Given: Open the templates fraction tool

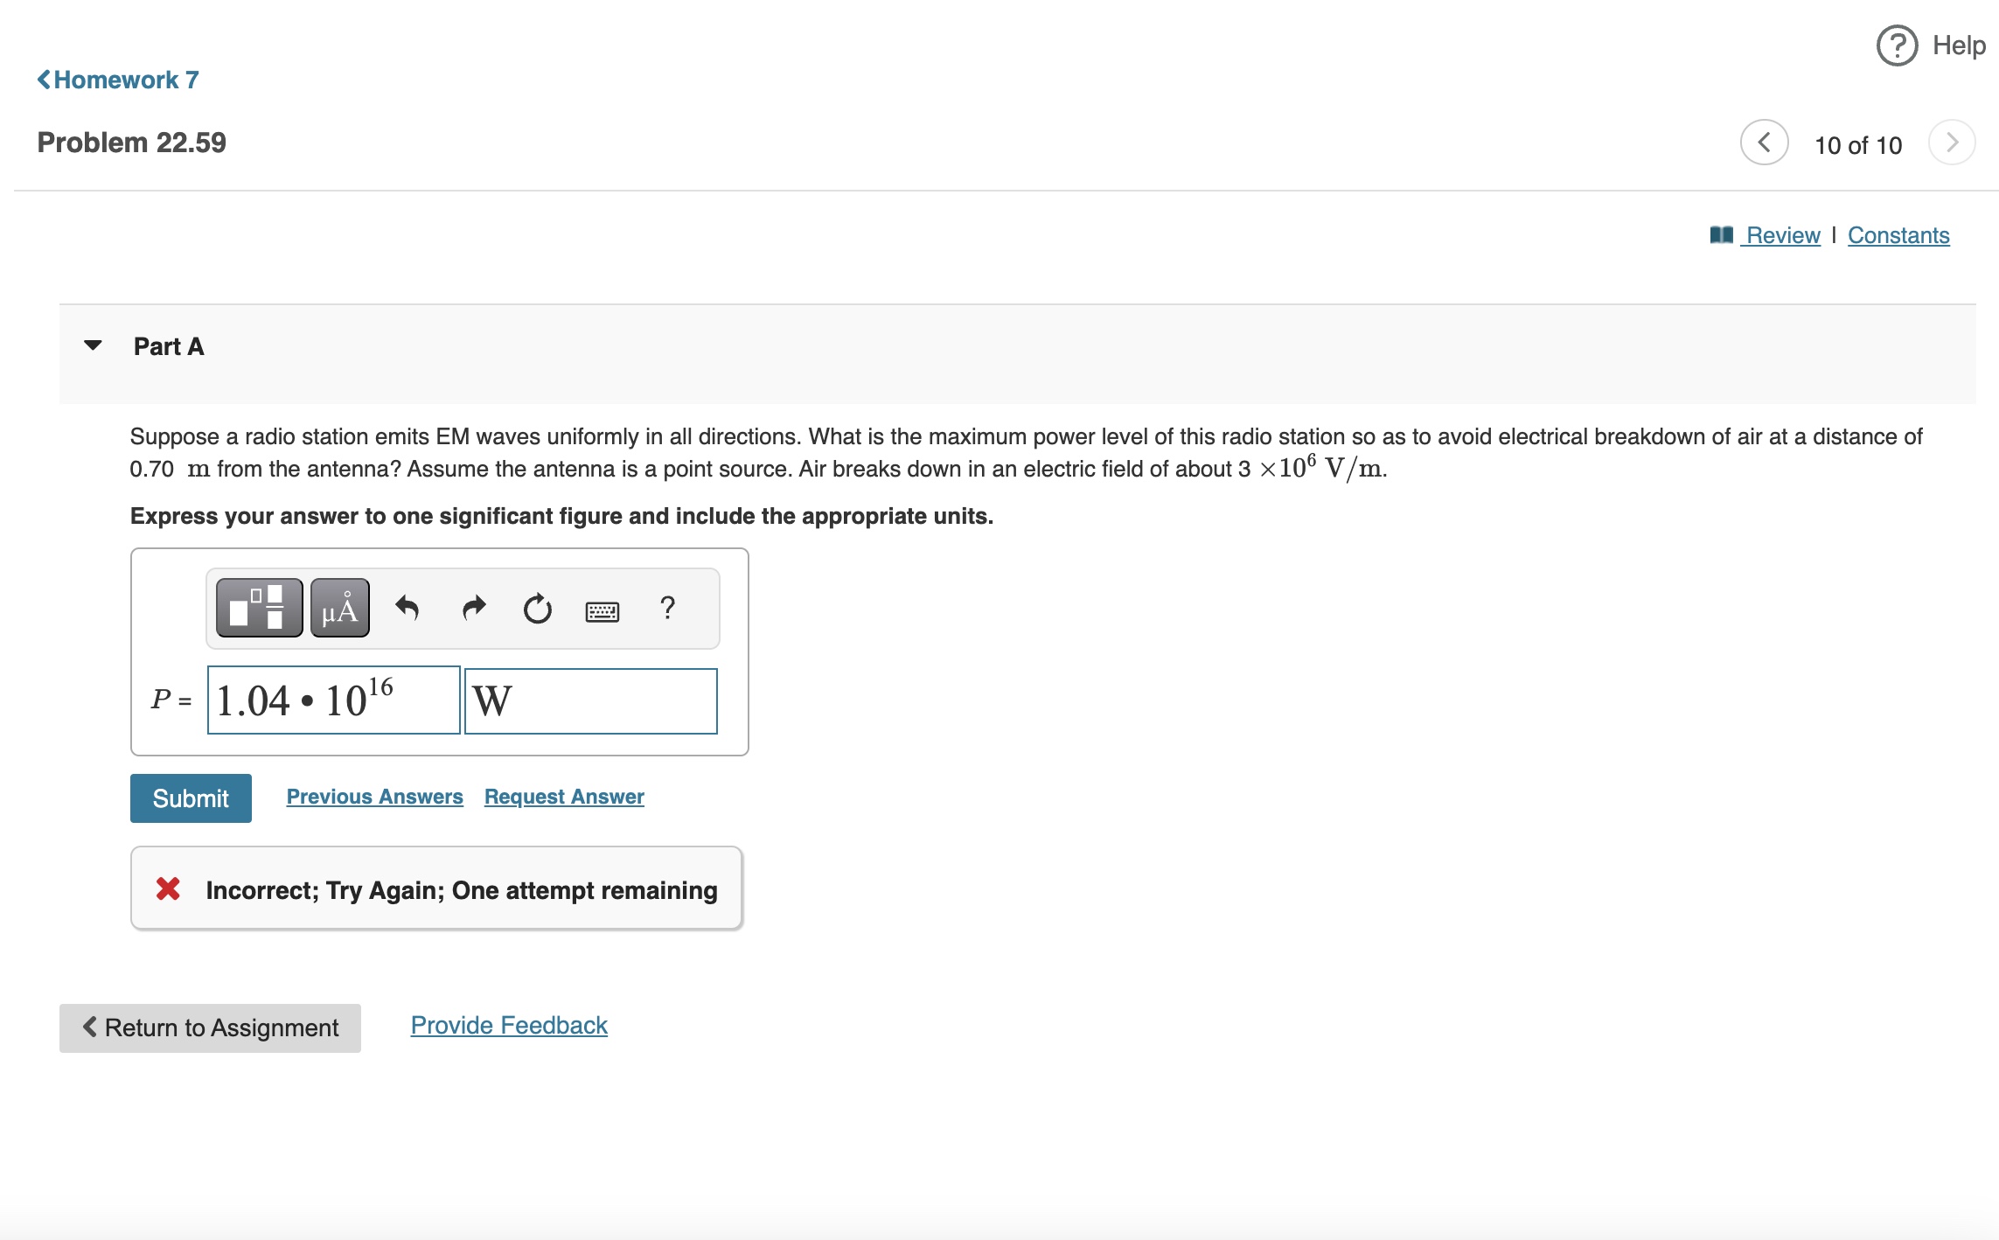Looking at the screenshot, I should [x=259, y=608].
